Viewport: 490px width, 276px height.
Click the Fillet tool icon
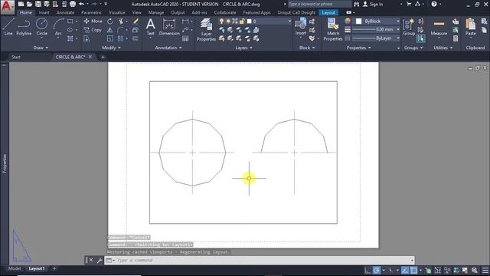click(121, 30)
